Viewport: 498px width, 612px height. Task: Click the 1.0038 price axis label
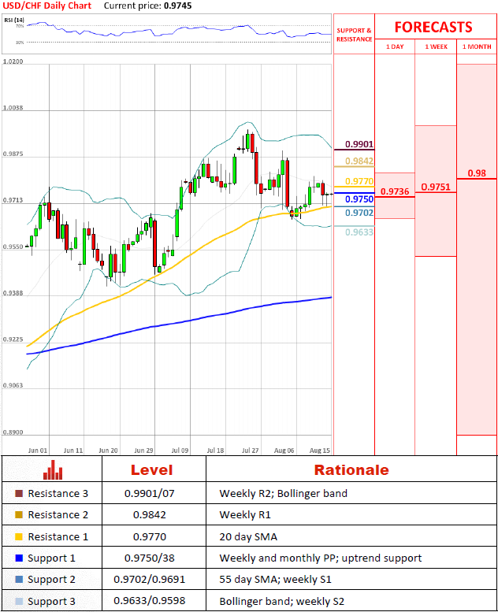pyautogui.click(x=13, y=108)
